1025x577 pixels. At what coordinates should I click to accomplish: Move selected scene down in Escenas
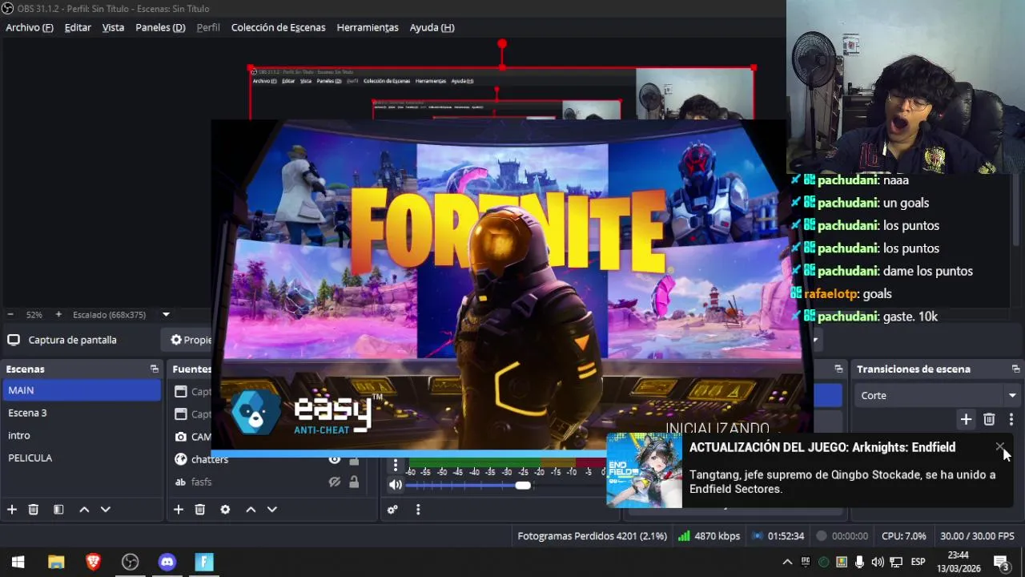pos(105,510)
